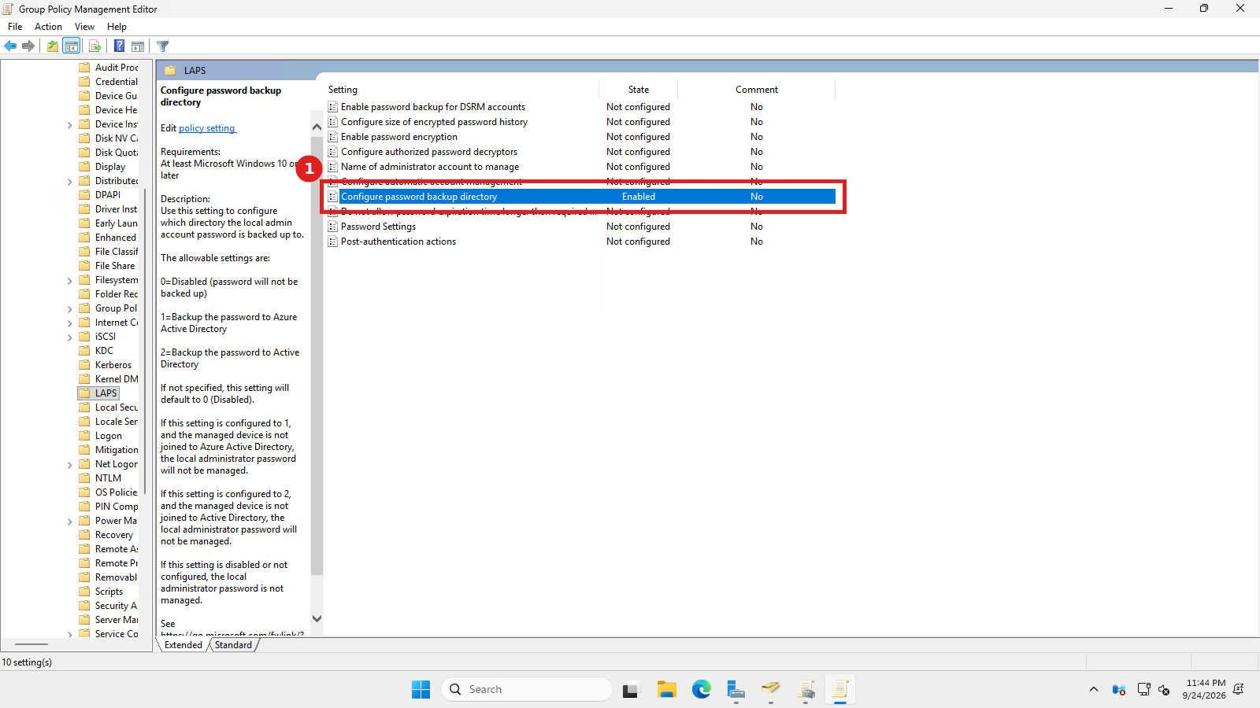This screenshot has width=1260, height=708.
Task: Click policy icon beside Password Settings
Action: [333, 227]
